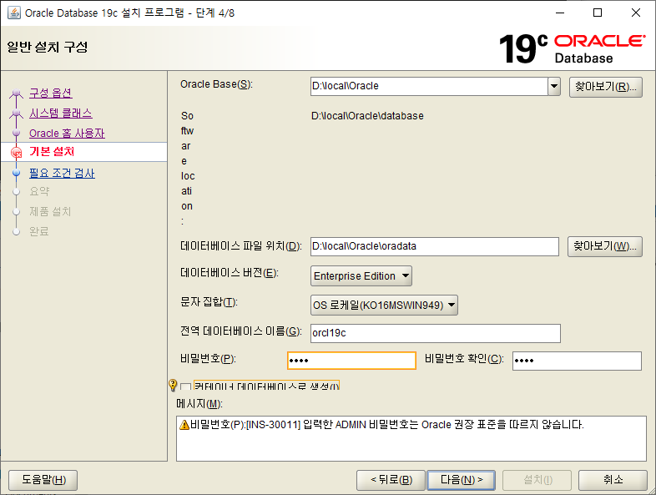Click the 제품 설치 step label
Image resolution: width=656 pixels, height=495 pixels.
tap(50, 212)
